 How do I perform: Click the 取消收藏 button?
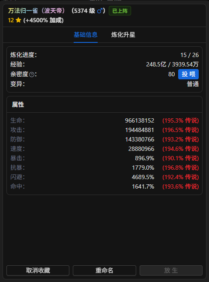coord(38,270)
